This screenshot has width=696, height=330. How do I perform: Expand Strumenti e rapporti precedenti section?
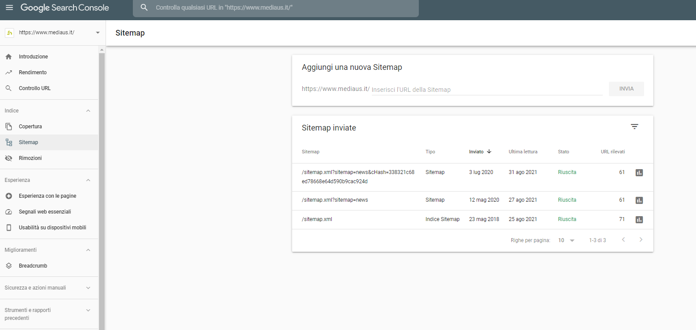88,310
